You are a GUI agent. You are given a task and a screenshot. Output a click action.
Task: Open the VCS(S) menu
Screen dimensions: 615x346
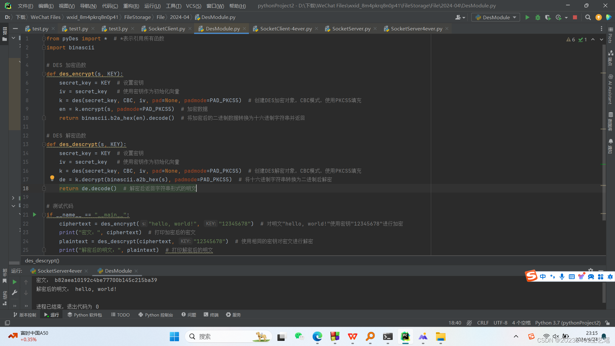[x=193, y=6]
